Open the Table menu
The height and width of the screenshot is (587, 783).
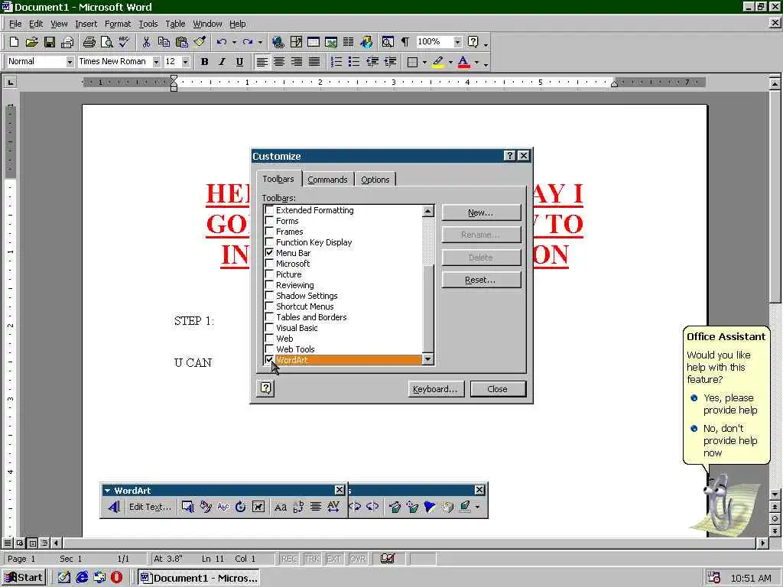pyautogui.click(x=175, y=24)
